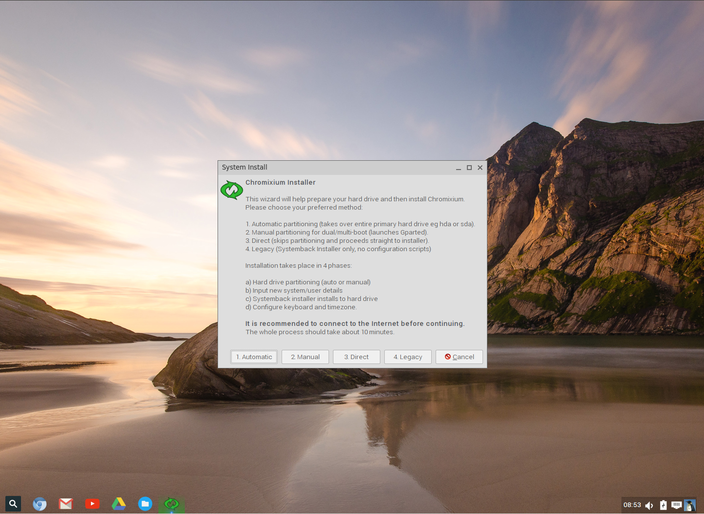Viewport: 704px width, 514px height.
Task: Maximize the System Install window
Action: 469,168
